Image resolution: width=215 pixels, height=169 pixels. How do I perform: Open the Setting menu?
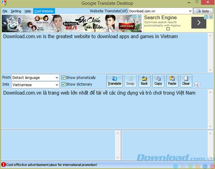point(16,11)
